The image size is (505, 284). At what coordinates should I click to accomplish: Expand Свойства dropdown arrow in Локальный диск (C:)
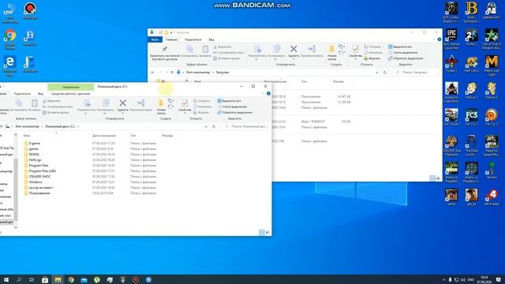coord(185,114)
